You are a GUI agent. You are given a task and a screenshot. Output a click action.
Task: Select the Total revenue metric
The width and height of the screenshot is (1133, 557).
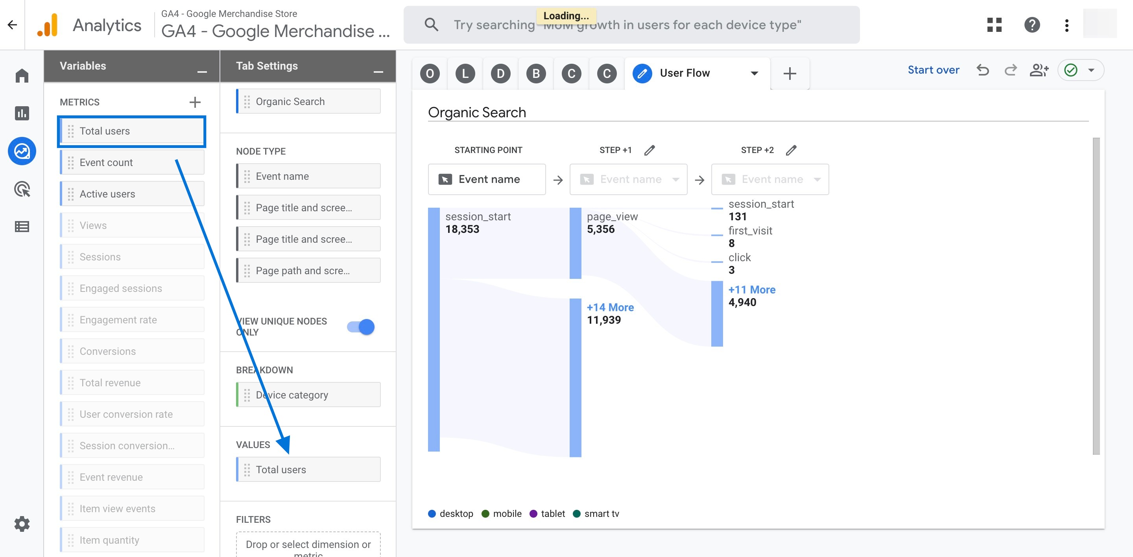tap(132, 383)
